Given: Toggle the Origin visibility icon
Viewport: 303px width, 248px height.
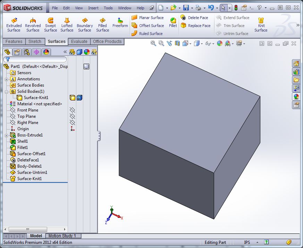Looking at the screenshot, I should click(72, 129).
